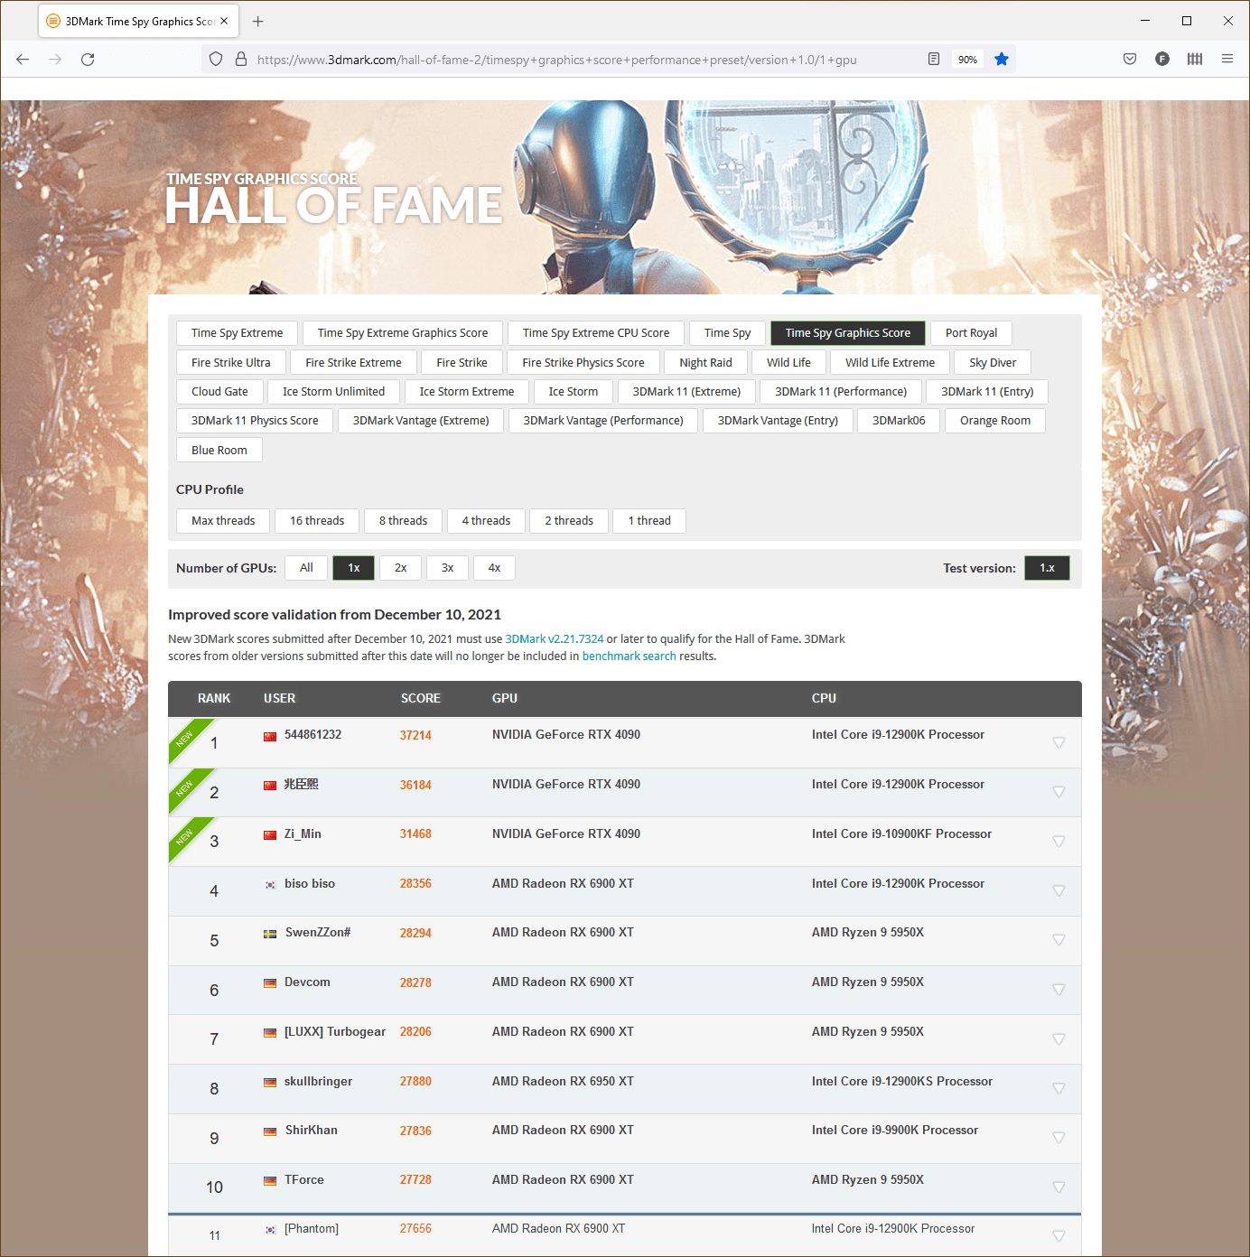
Task: Go back to the previous page
Action: 23,60
